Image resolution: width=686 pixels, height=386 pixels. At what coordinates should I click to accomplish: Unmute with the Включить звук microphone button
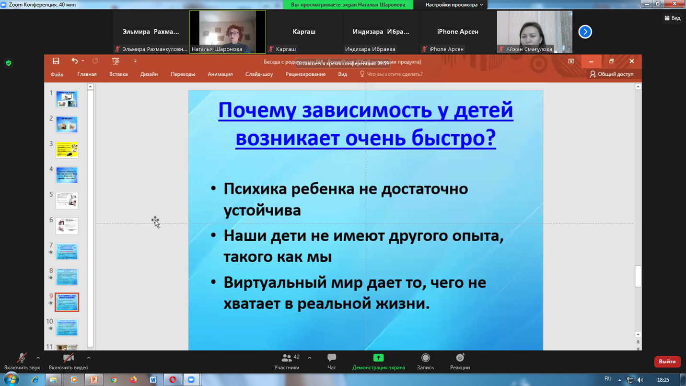pos(22,362)
